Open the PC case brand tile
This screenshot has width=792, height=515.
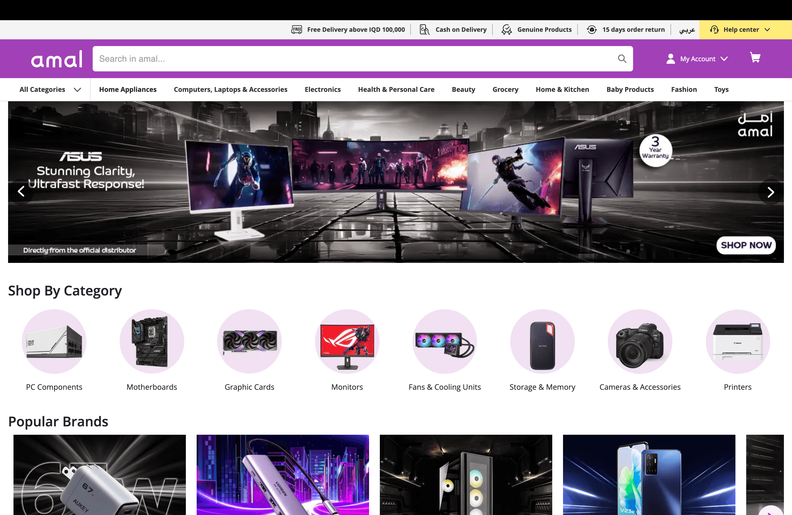tap(466, 475)
